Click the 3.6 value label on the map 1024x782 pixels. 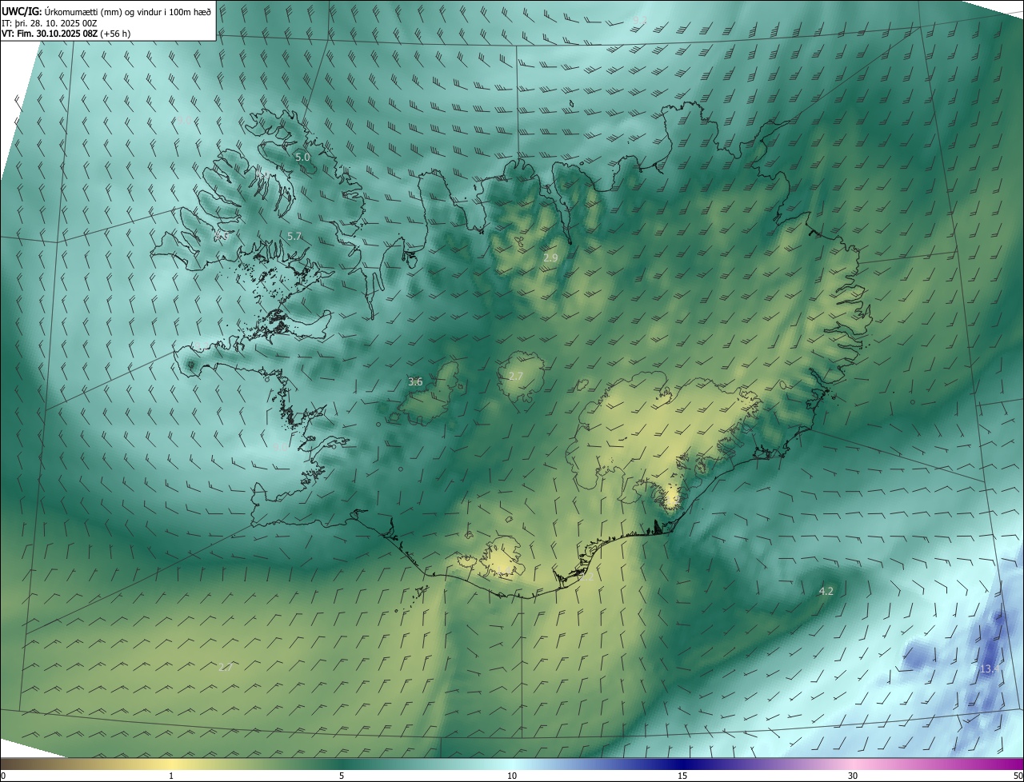[415, 382]
